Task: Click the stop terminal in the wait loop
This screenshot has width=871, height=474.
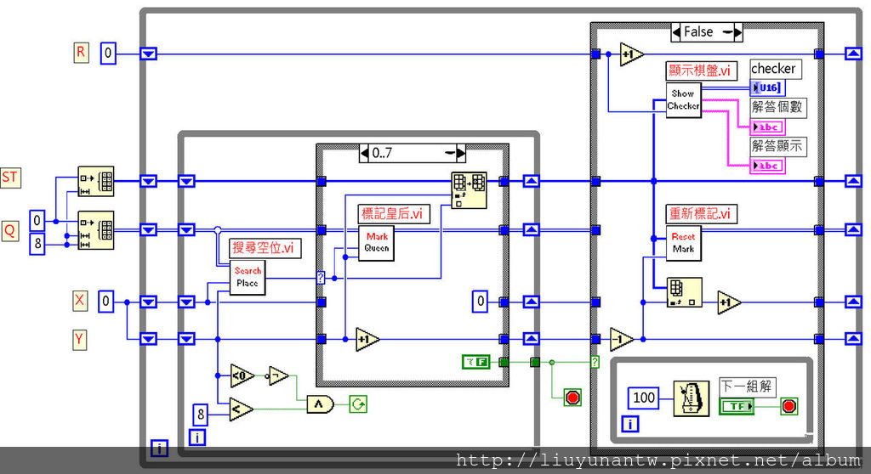Action: [x=788, y=406]
